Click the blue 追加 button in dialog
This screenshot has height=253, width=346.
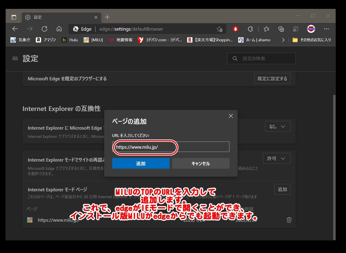[141, 163]
